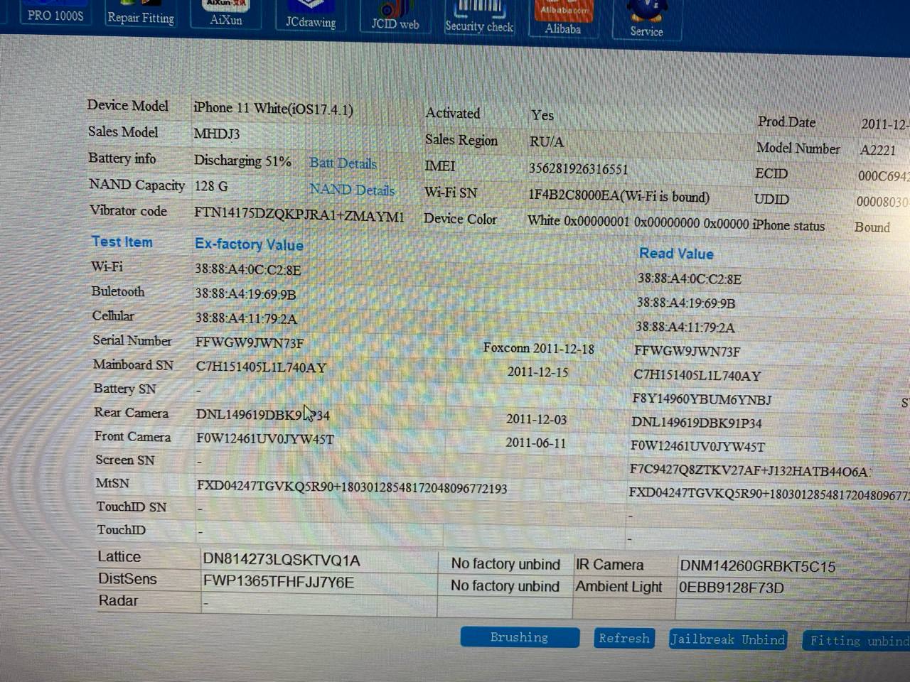Select ex-factory Serial Number FFWGW9JWN73F
This screenshot has width=910, height=682.
pos(249,342)
